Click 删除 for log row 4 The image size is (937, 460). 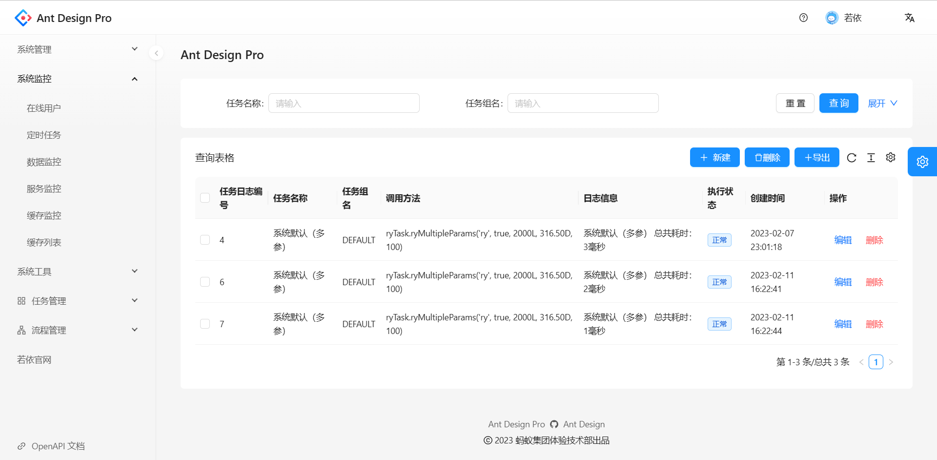click(x=875, y=240)
